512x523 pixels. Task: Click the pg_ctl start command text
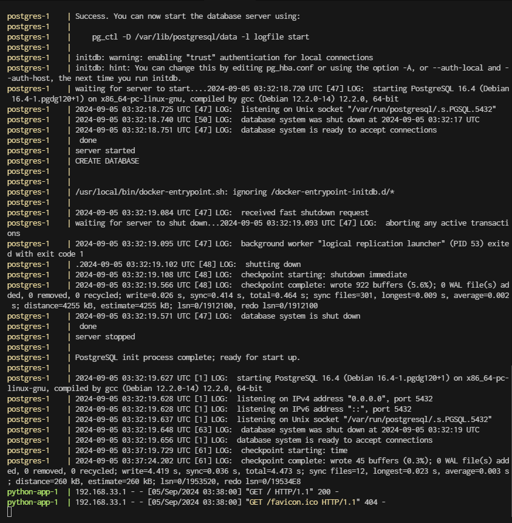200,37
